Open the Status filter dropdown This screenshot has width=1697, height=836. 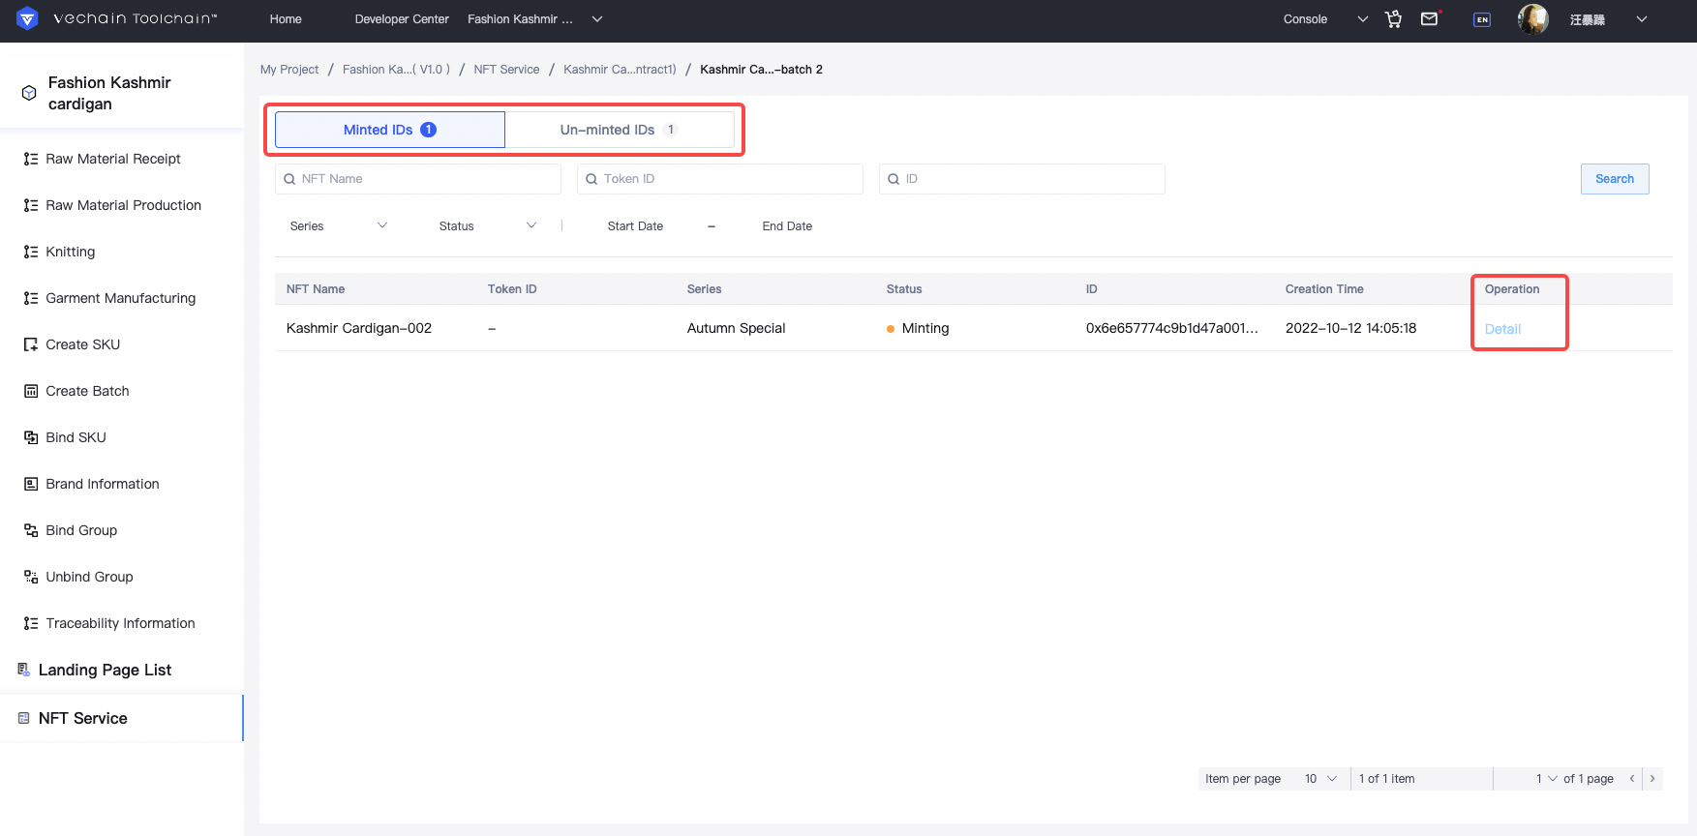click(487, 225)
